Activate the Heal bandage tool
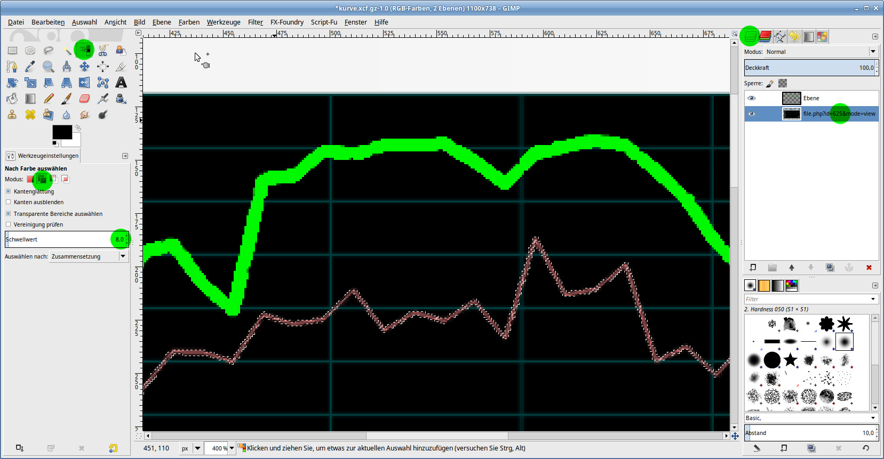 pos(30,115)
